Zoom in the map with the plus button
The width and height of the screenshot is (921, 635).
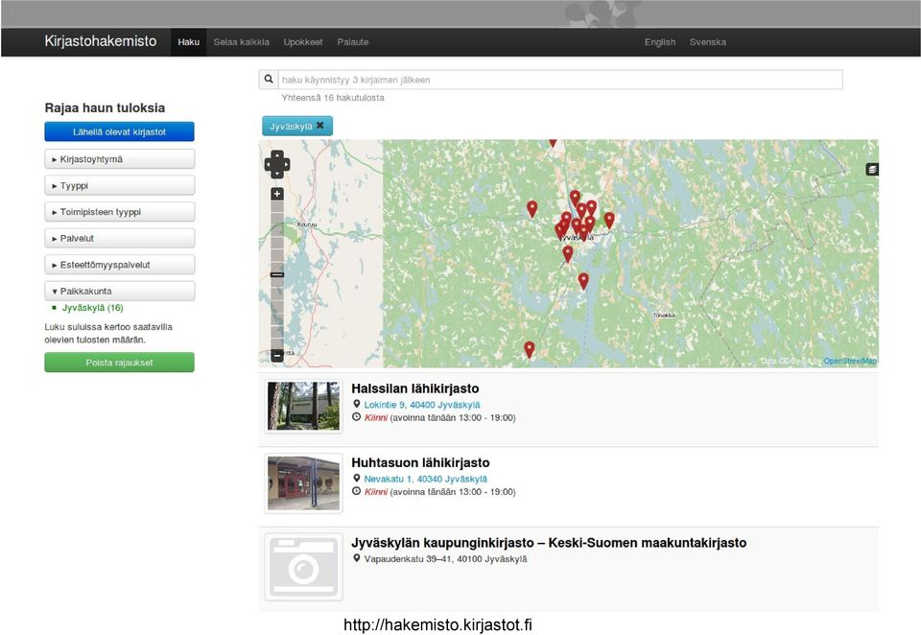(x=277, y=194)
